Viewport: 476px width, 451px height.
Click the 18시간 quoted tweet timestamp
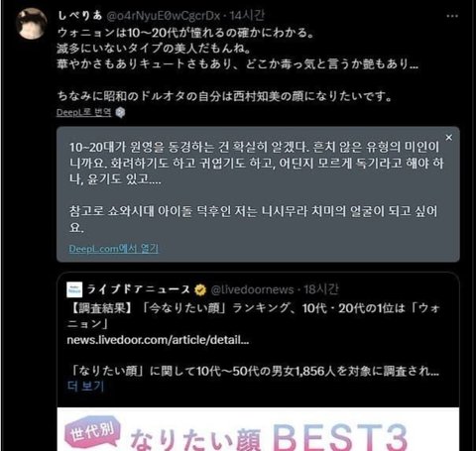pyautogui.click(x=321, y=289)
